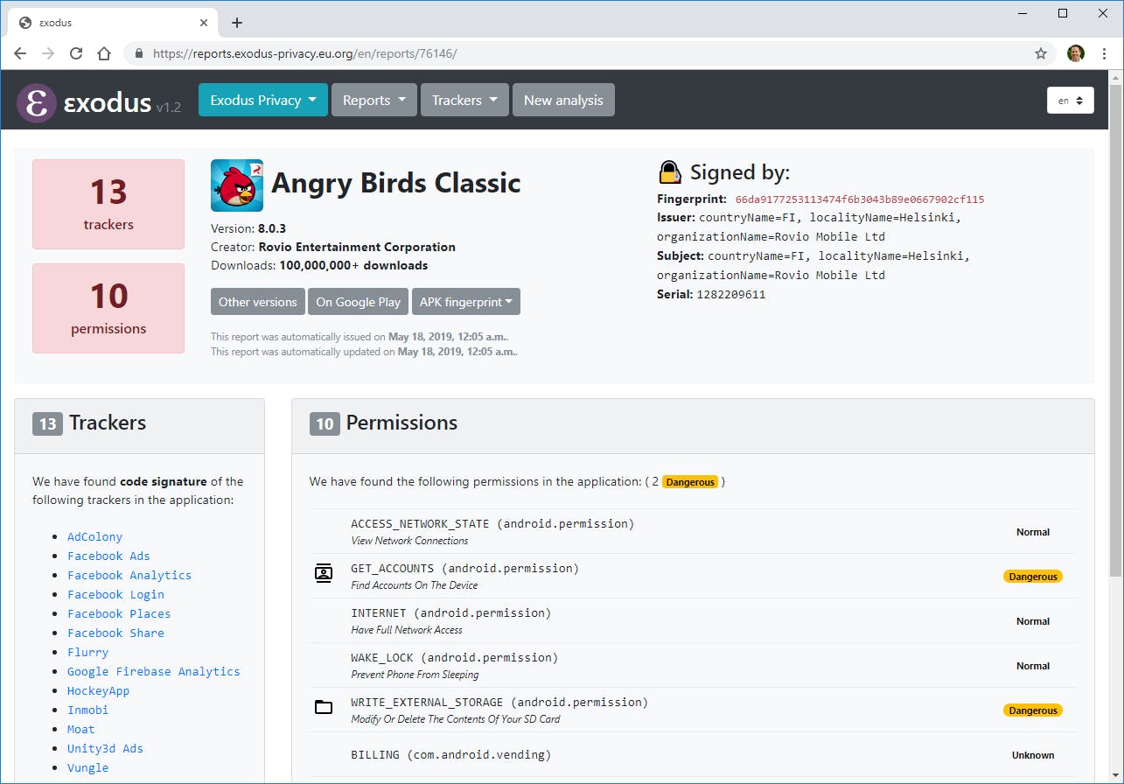Open the Chrome three-dot menu

point(1105,53)
